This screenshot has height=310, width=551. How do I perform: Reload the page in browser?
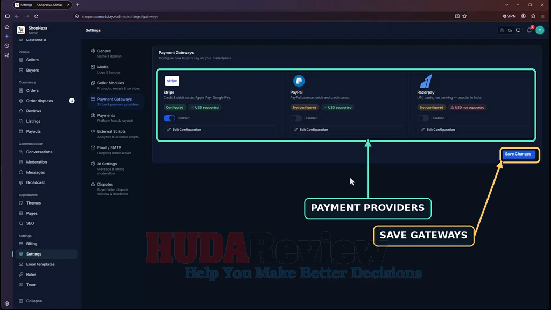pyautogui.click(x=36, y=16)
